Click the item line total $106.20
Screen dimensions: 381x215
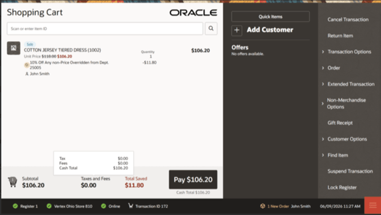tap(200, 50)
